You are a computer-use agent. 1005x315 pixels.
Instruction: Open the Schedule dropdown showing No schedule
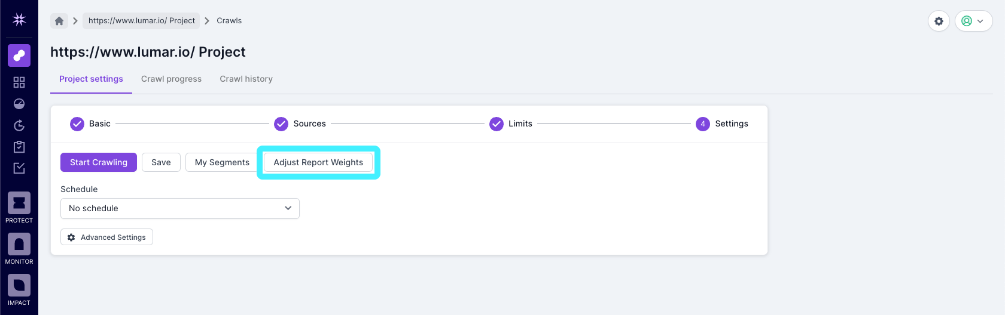pos(180,208)
